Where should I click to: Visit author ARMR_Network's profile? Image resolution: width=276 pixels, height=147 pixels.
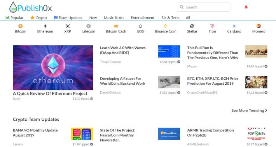[x=198, y=144]
